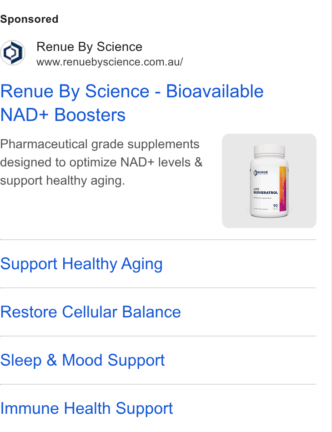This screenshot has height=432, width=332.
Task: Click the RESVERATROL text on bottle label
Action: (x=266, y=193)
